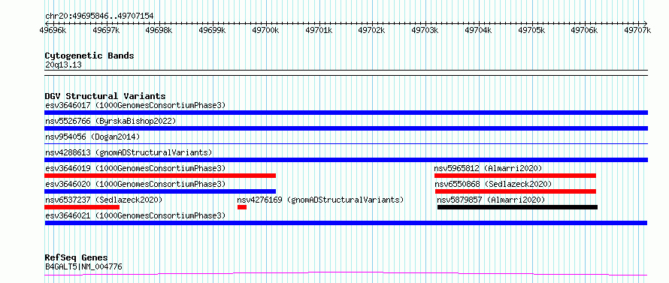Image resolution: width=669 pixels, height=283 pixels.
Task: Click the 49703k ruler tick label
Action: click(x=425, y=30)
